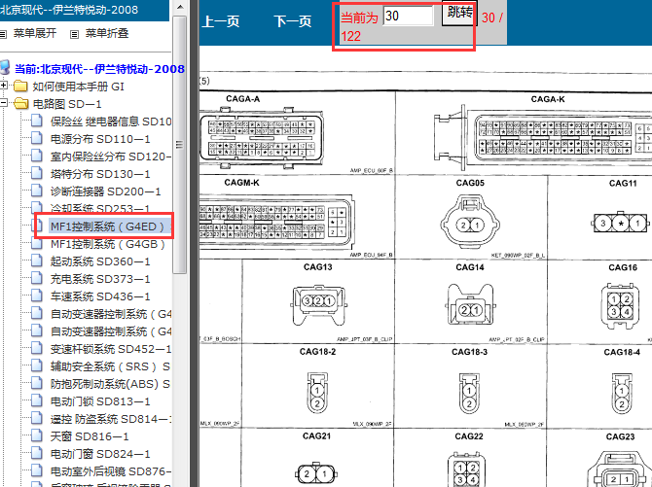Collapse the 电路图 SD-1 folder
652x487 pixels.
coord(4,103)
